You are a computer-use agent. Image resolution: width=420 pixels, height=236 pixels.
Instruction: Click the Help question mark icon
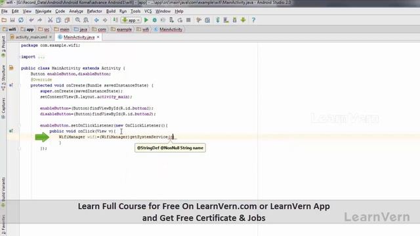253,20
